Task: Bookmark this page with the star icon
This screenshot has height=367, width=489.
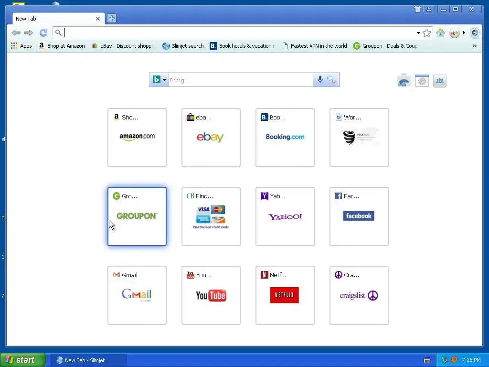Action: [x=426, y=33]
